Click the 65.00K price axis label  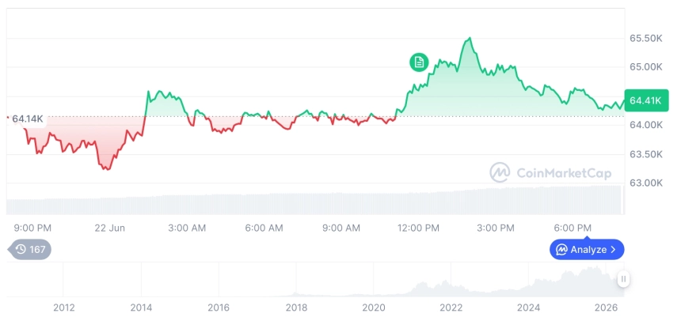point(646,67)
